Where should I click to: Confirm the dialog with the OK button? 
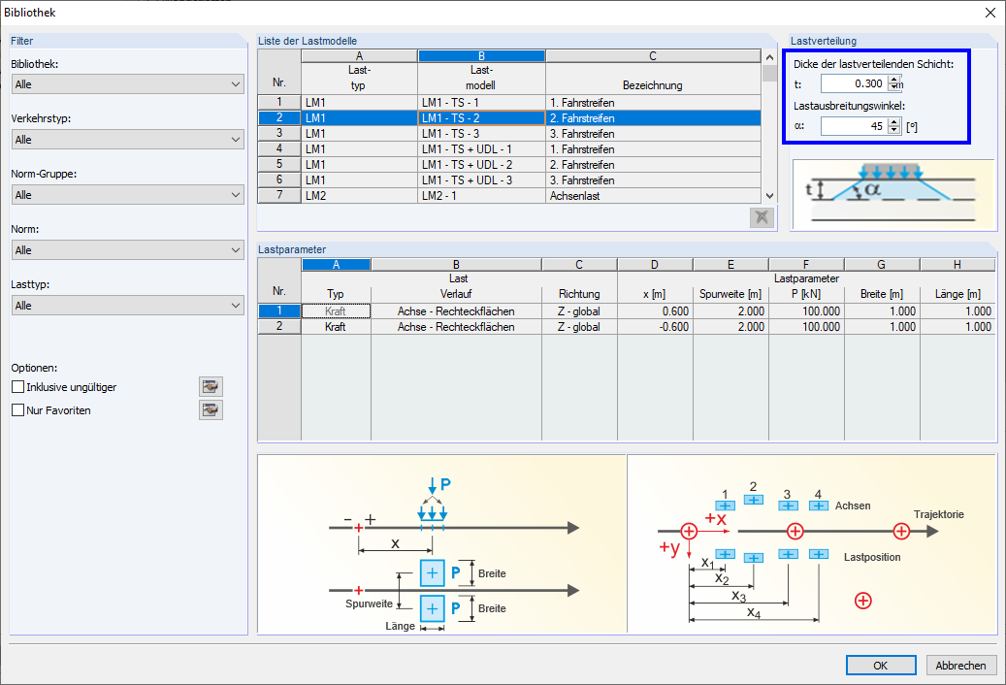[881, 666]
